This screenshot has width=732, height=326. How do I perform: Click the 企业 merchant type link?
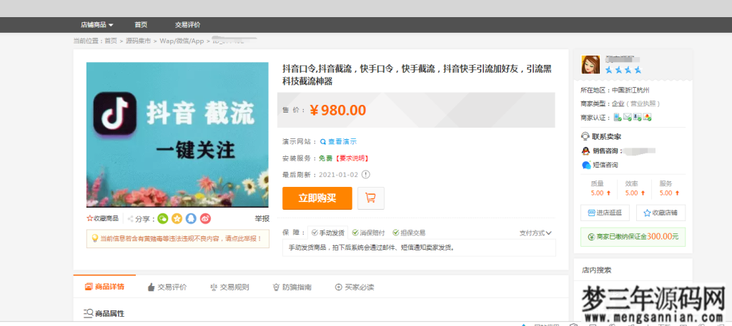618,103
